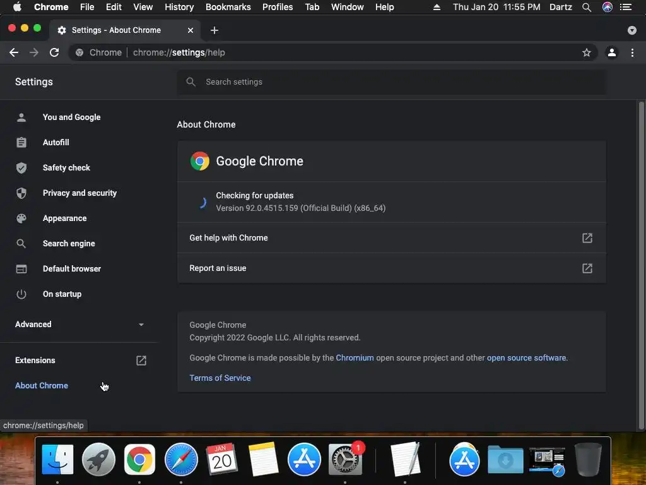The height and width of the screenshot is (485, 646).
Task: Click the Siri icon in the menu bar
Action: (608, 7)
